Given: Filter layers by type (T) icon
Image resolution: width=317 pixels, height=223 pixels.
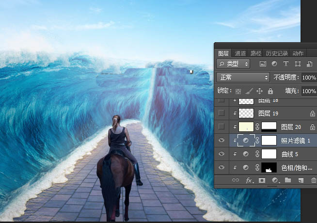Looking at the screenshot, I should (x=286, y=64).
